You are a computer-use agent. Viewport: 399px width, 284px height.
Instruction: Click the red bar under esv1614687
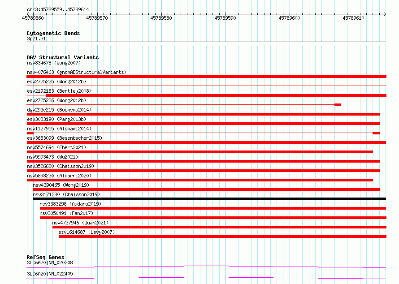pyautogui.click(x=222, y=237)
